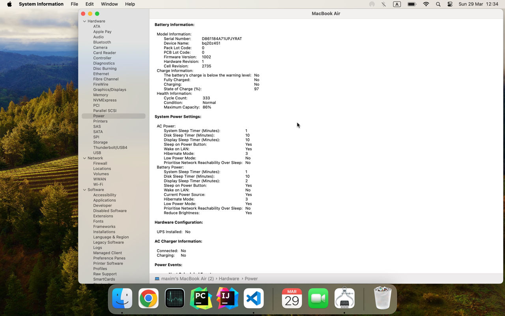Screen dimensions: 505x316
Task: Open Control Centre from the menu bar
Action: coord(450,4)
